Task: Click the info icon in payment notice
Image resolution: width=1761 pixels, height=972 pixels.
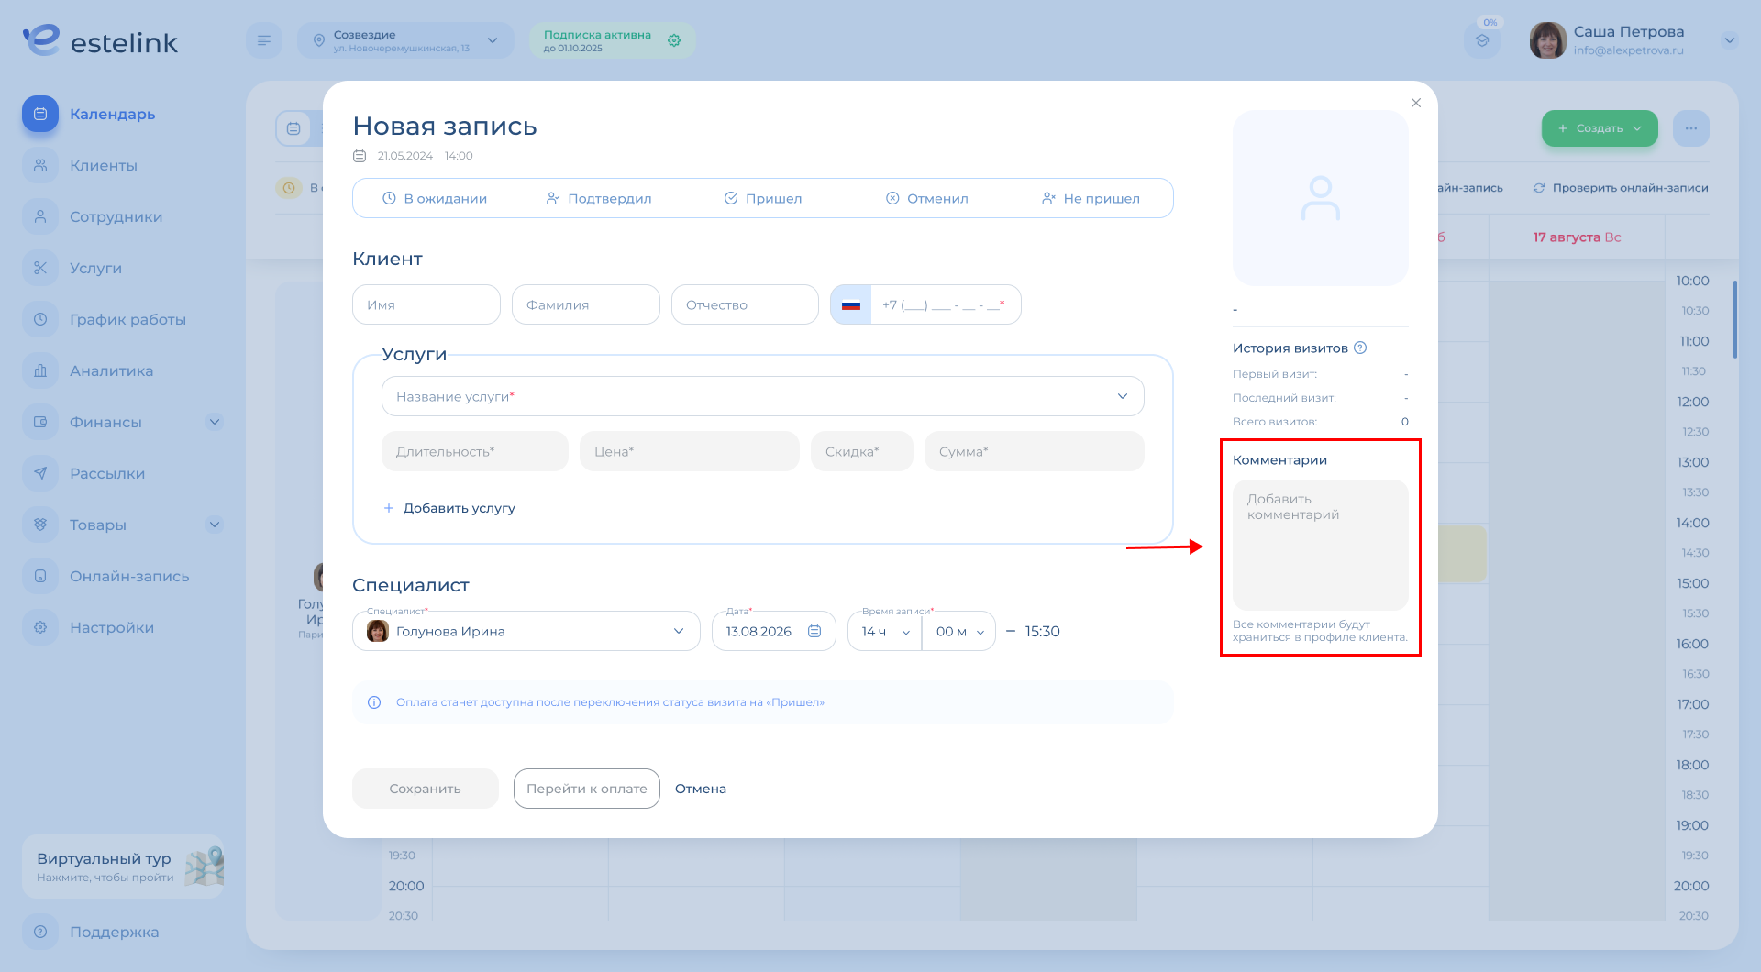Action: [374, 702]
